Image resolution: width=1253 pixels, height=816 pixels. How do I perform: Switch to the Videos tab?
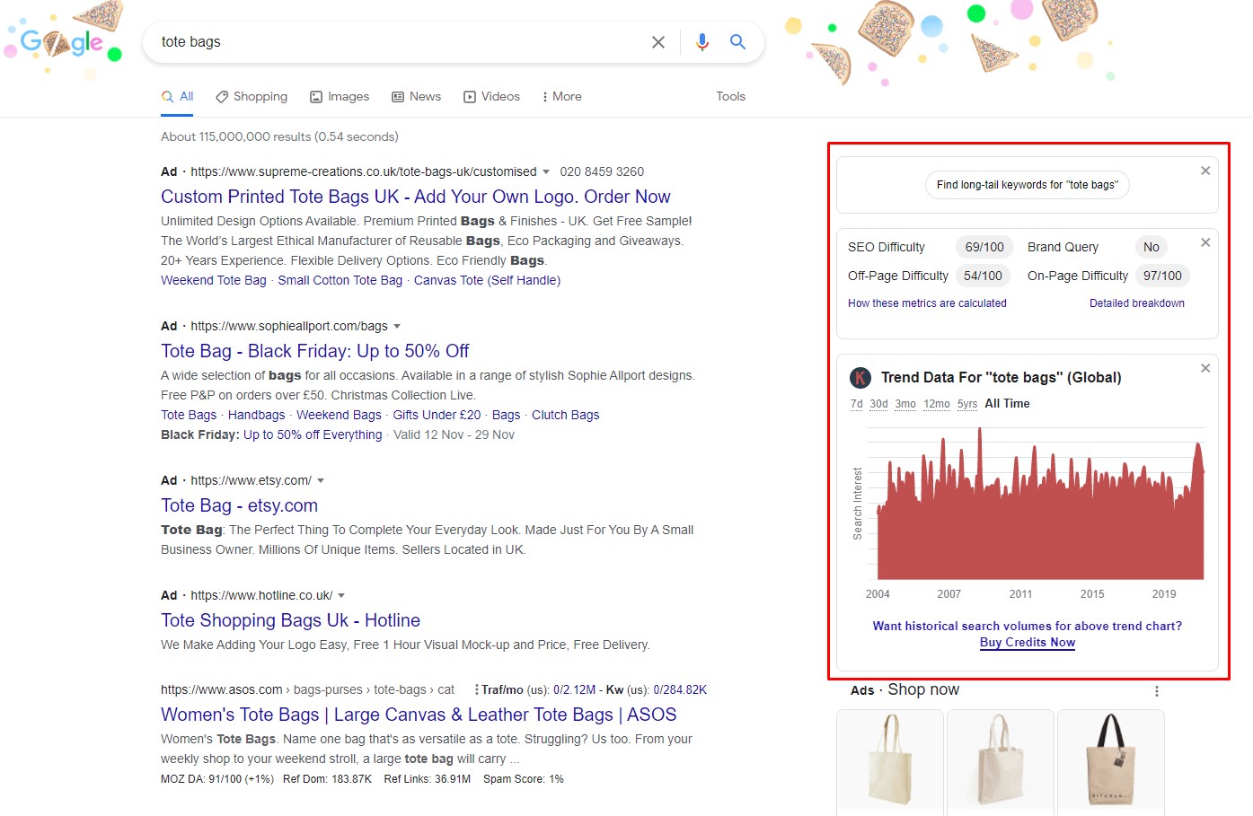point(491,96)
